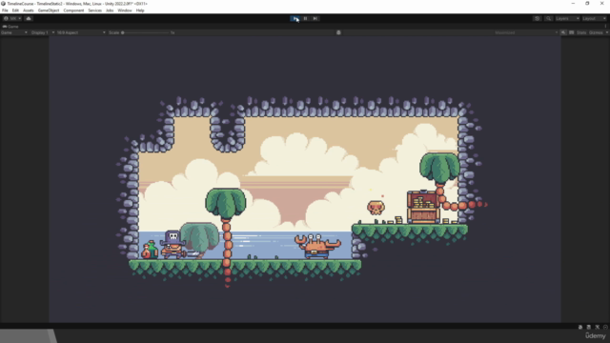Open the Window menu
This screenshot has height=343, width=610.
click(x=125, y=10)
